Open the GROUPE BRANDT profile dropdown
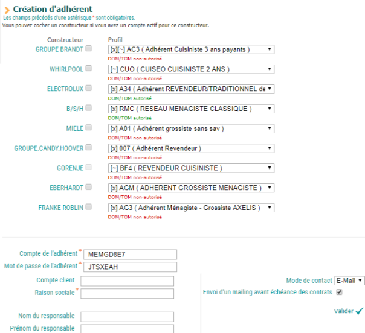Viewport: 365px width, 333px height. pyautogui.click(x=191, y=49)
